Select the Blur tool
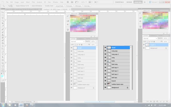The height and width of the screenshot is (107, 171). (x=3, y=46)
